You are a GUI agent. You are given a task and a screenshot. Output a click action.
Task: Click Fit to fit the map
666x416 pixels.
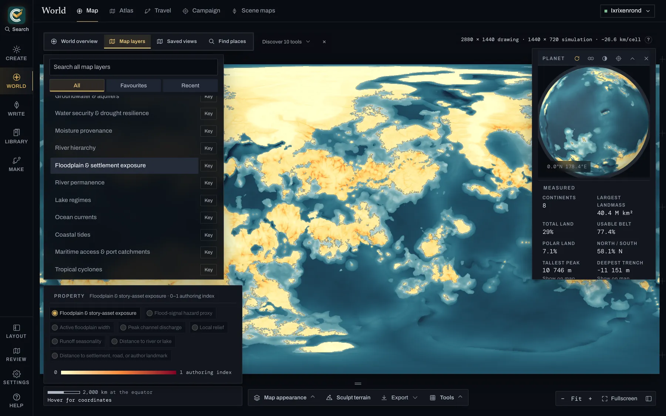576,399
